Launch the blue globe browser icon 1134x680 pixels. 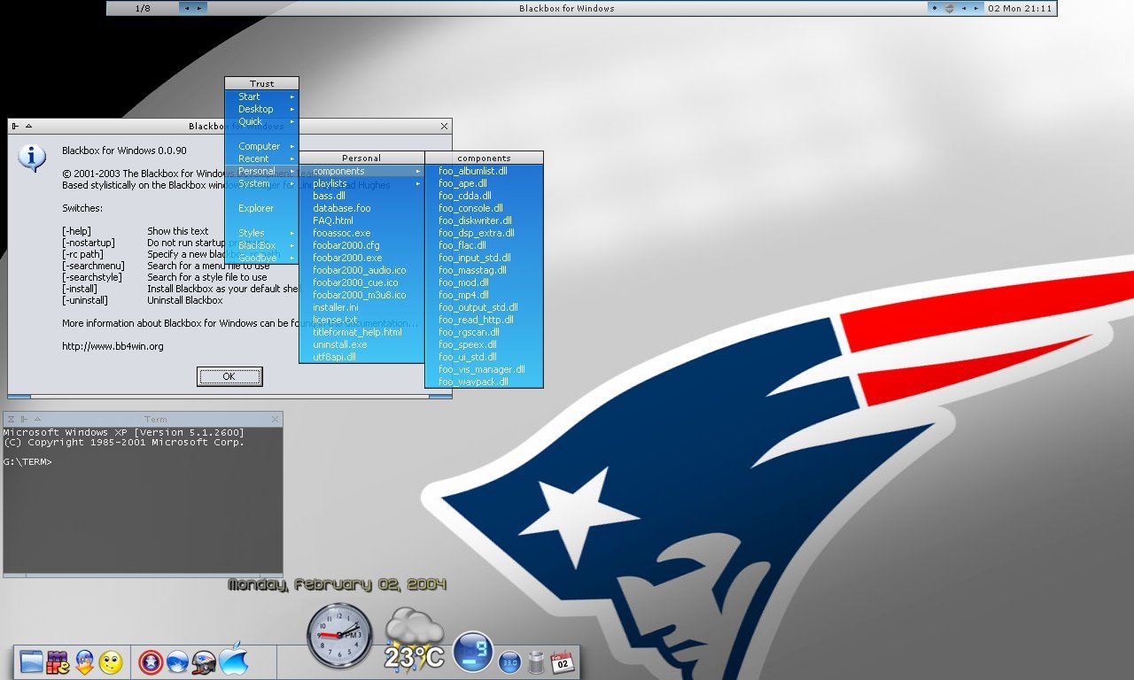click(177, 662)
